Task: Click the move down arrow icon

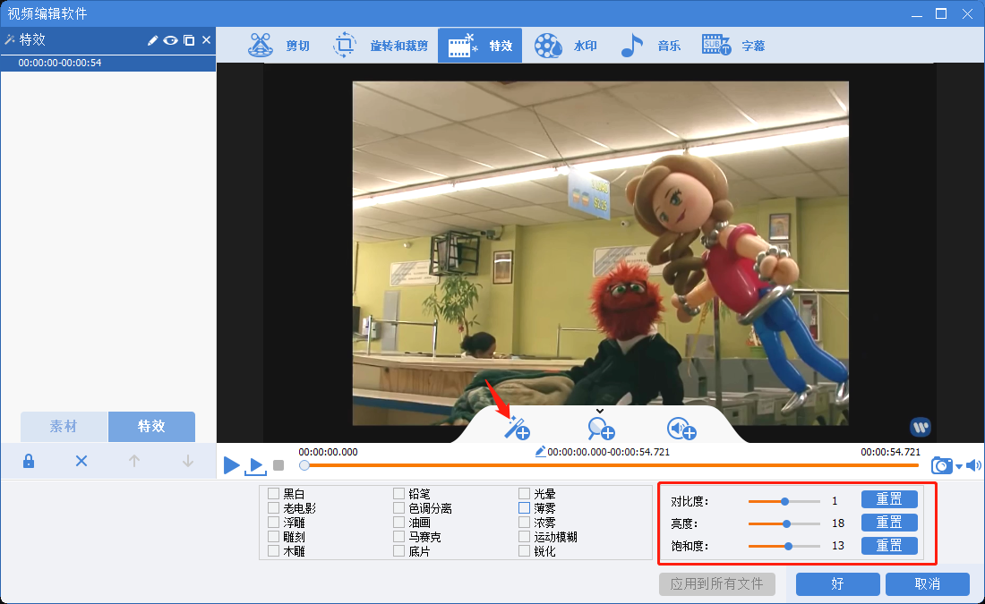Action: pyautogui.click(x=188, y=462)
